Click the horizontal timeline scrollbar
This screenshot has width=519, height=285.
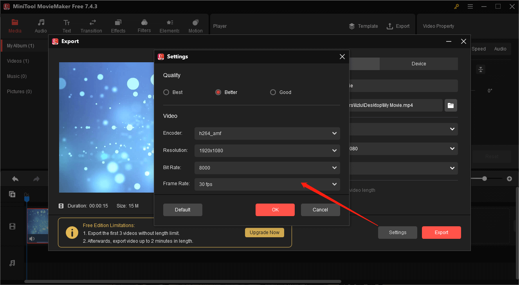pos(183,281)
